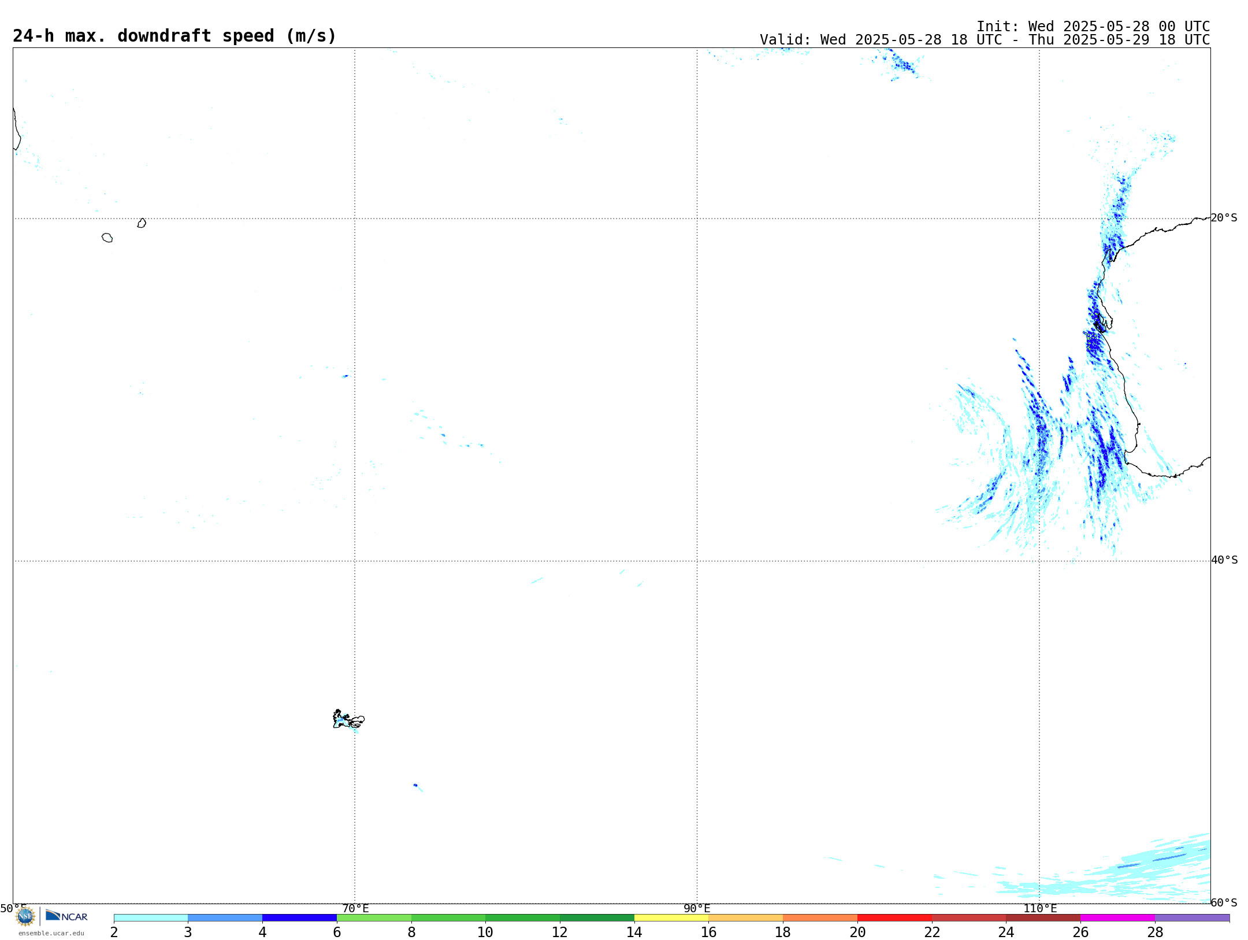Click the yellow 14–16 m/s color swatch
The width and height of the screenshot is (1248, 940).
tap(671, 918)
